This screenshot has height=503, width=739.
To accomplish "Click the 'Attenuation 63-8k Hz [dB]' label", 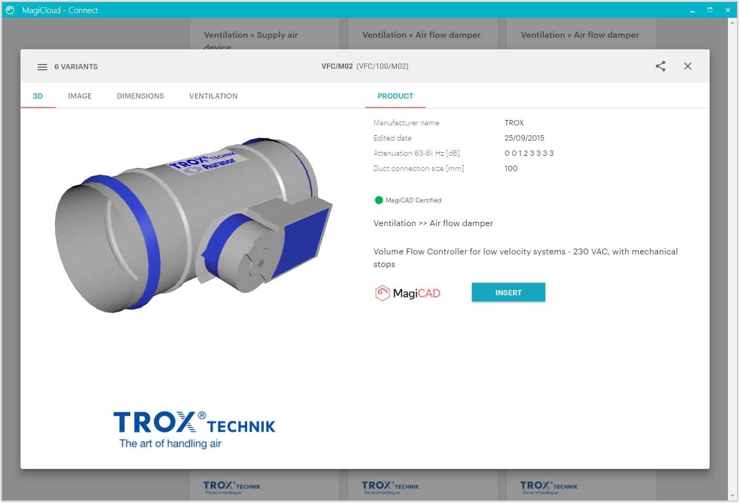I will tap(417, 153).
